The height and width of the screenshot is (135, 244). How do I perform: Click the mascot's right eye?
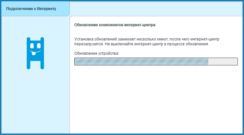click(39, 45)
